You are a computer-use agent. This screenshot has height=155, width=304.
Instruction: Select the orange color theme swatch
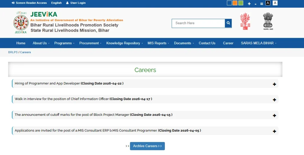(x=235, y=3)
